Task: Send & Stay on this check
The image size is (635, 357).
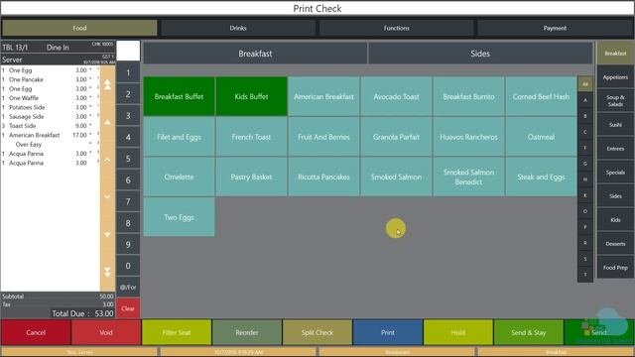Action: [x=529, y=332]
